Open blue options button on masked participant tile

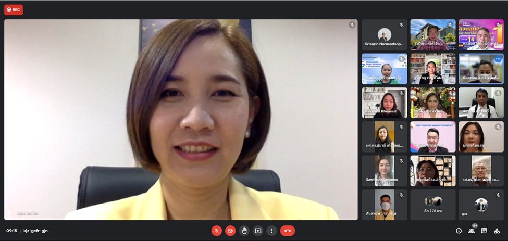click(498, 59)
